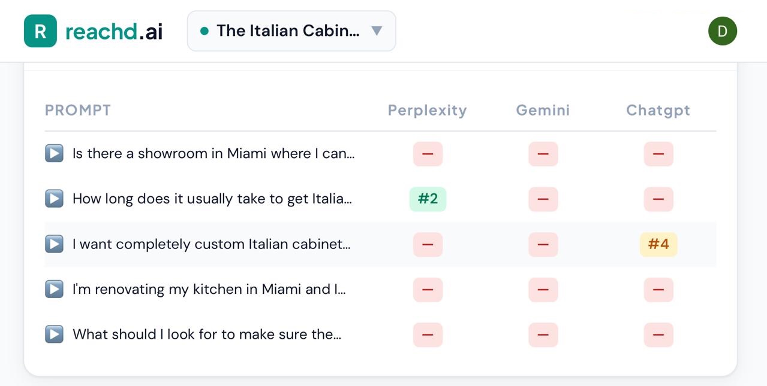Click the Perplexity dash badge on last prompt
The width and height of the screenshot is (767, 386).
click(x=427, y=334)
